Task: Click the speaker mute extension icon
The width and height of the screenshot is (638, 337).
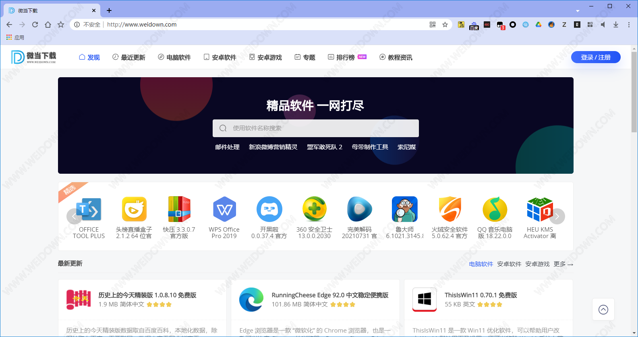Action: pyautogui.click(x=603, y=25)
